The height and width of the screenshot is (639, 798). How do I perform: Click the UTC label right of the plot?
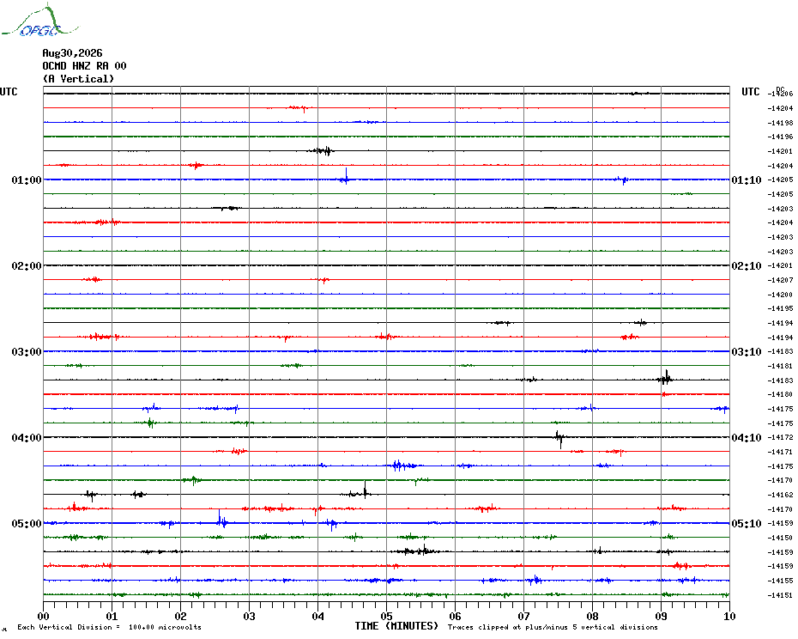click(x=750, y=92)
